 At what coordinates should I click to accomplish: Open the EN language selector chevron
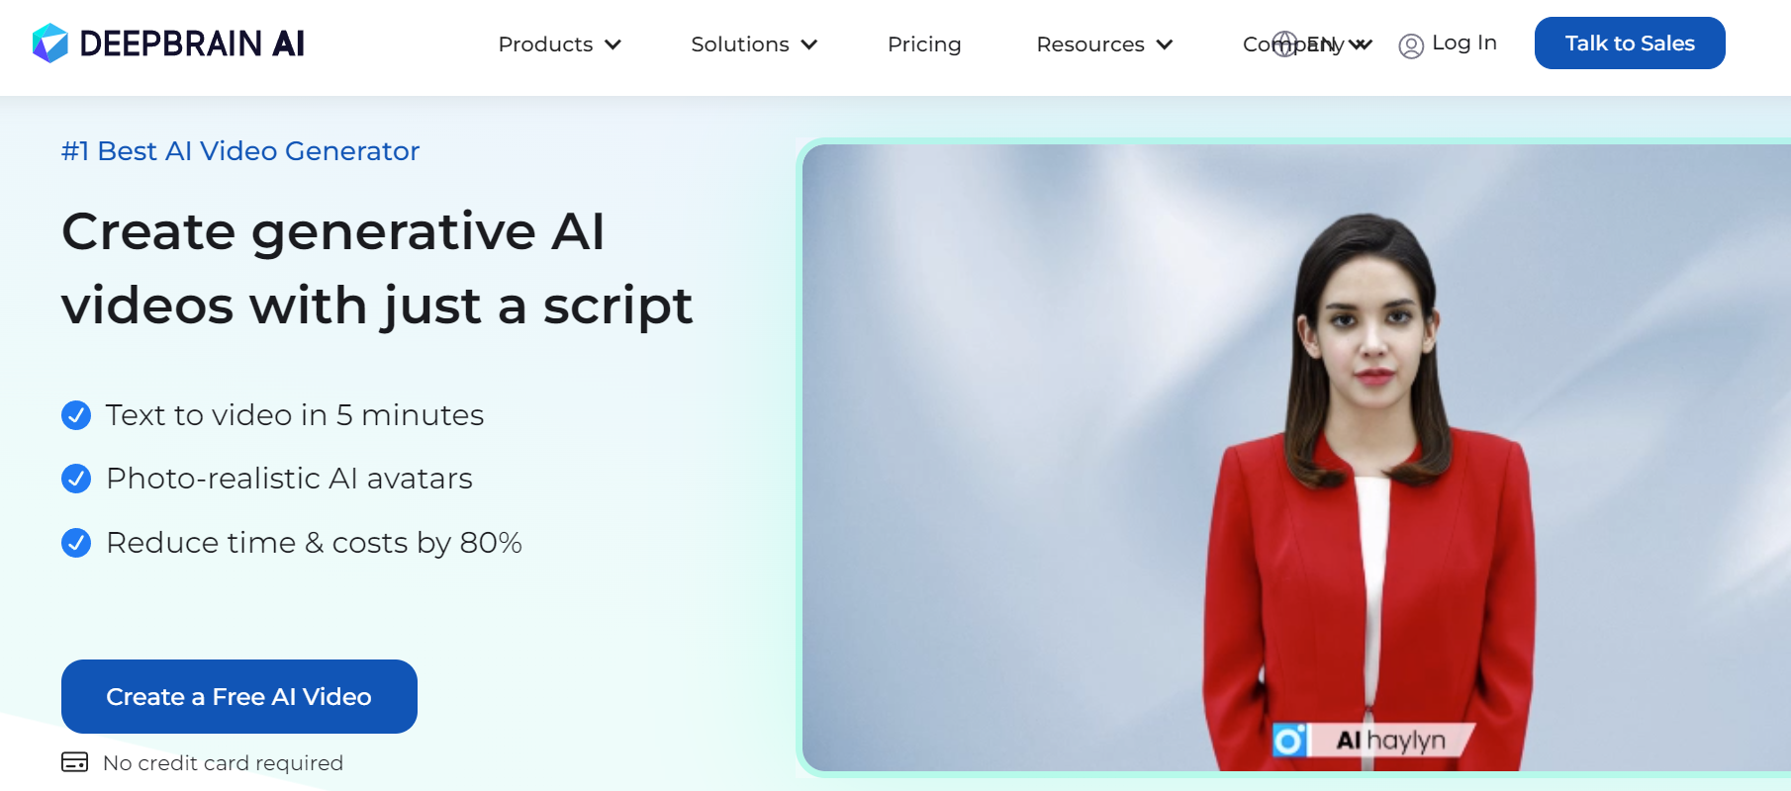(x=1364, y=44)
